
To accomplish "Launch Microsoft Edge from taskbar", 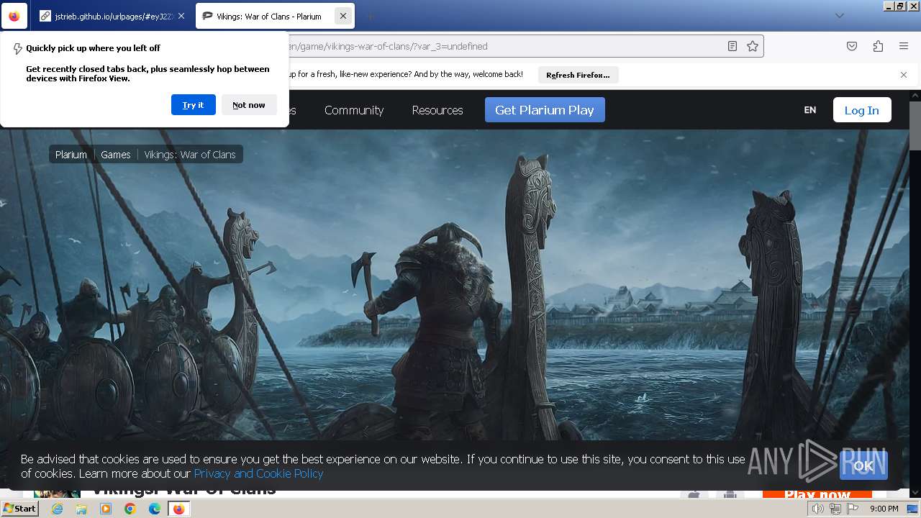I will click(155, 509).
